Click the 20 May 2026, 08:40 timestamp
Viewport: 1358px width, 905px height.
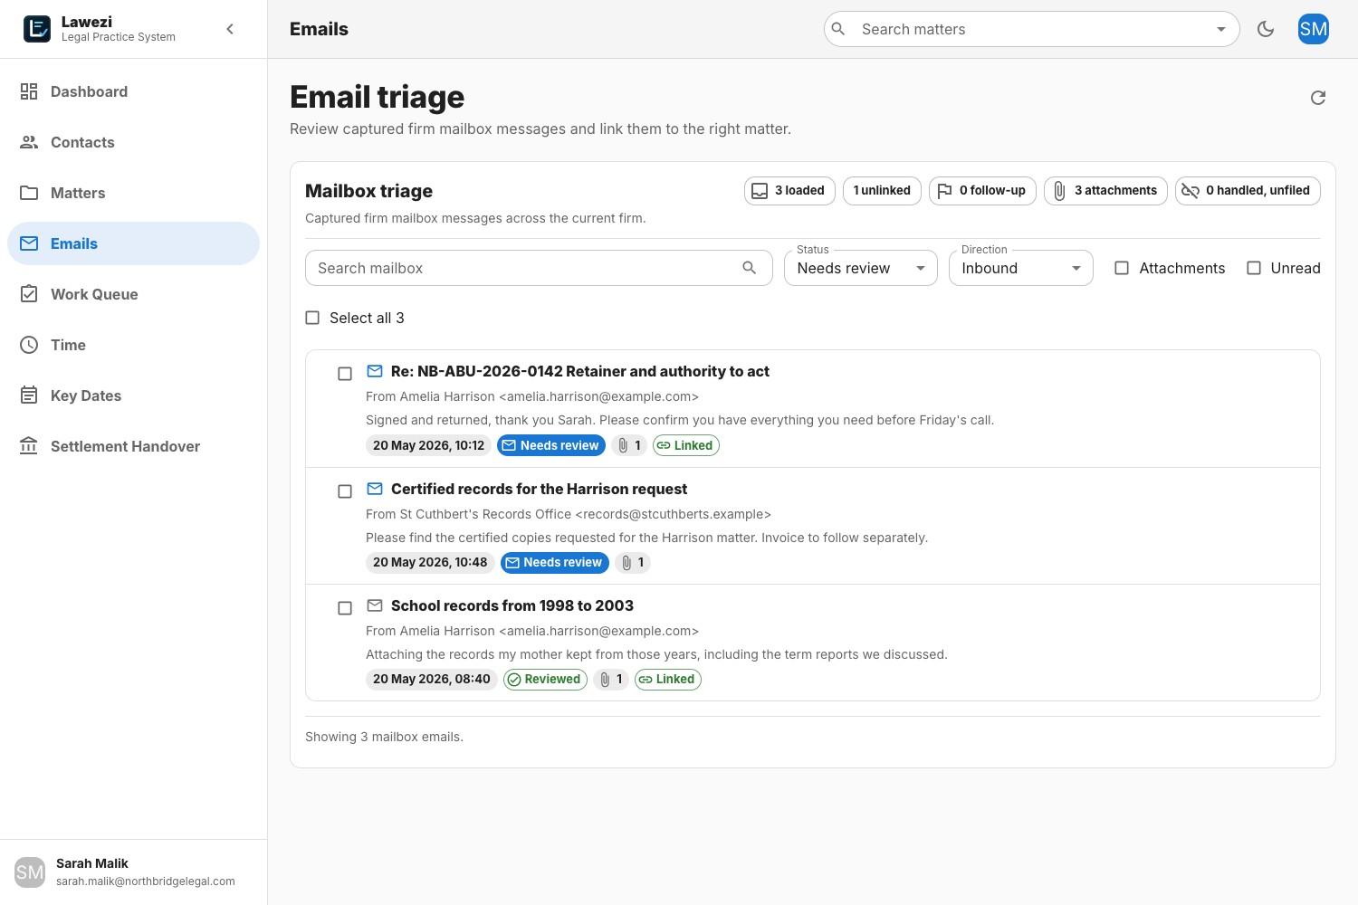432,680
